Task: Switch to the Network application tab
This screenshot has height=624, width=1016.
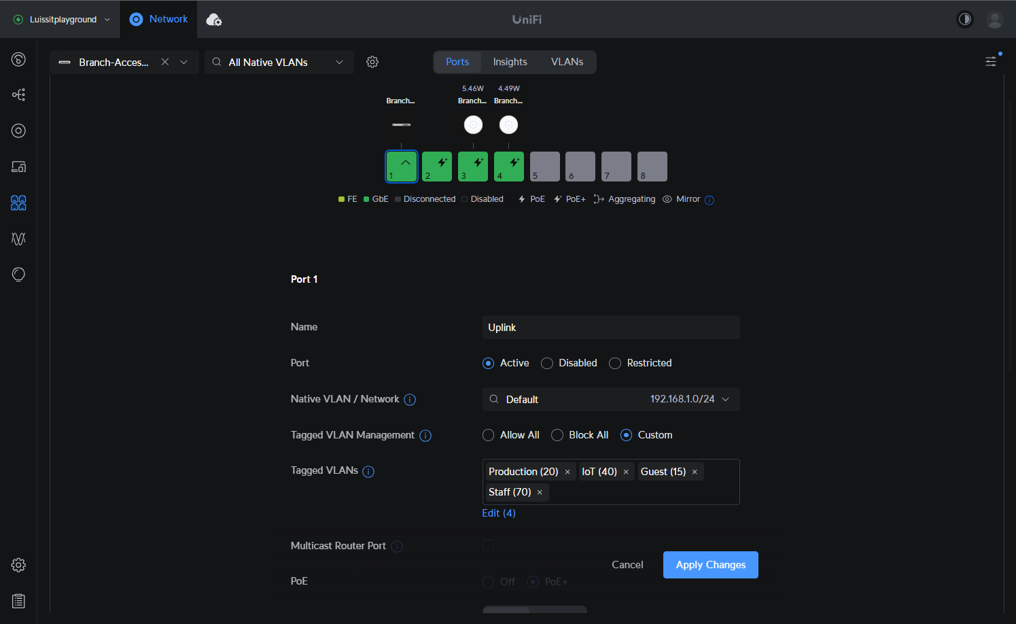Action: pos(159,19)
